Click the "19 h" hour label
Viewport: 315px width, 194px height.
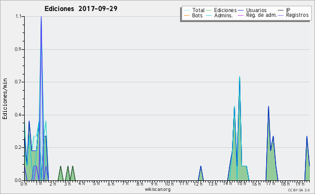click(300, 184)
